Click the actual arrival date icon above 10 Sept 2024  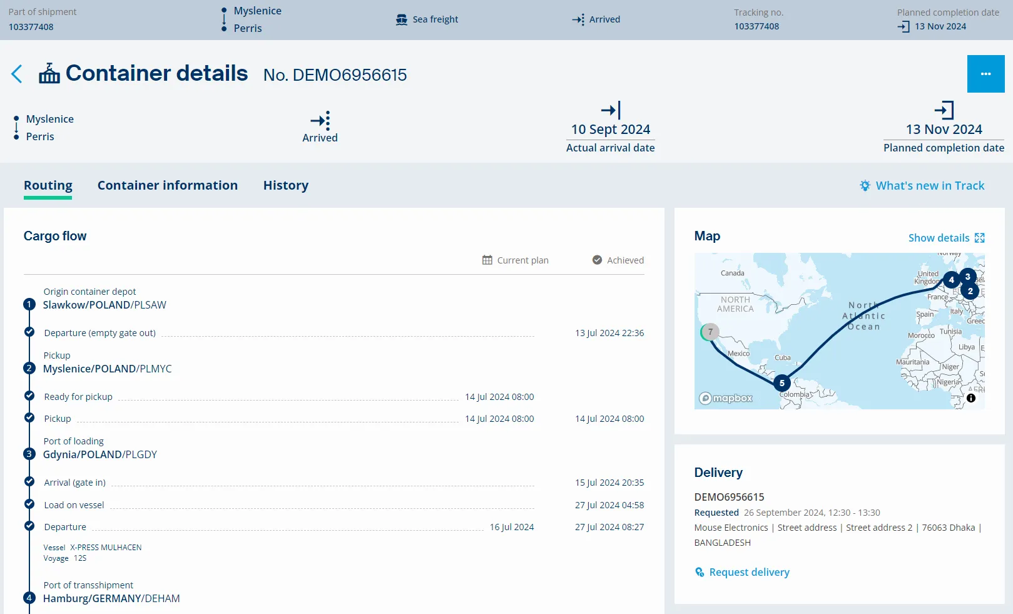pyautogui.click(x=610, y=111)
